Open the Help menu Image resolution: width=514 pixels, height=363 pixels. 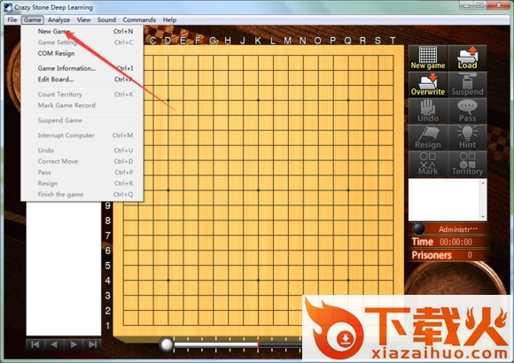(169, 19)
